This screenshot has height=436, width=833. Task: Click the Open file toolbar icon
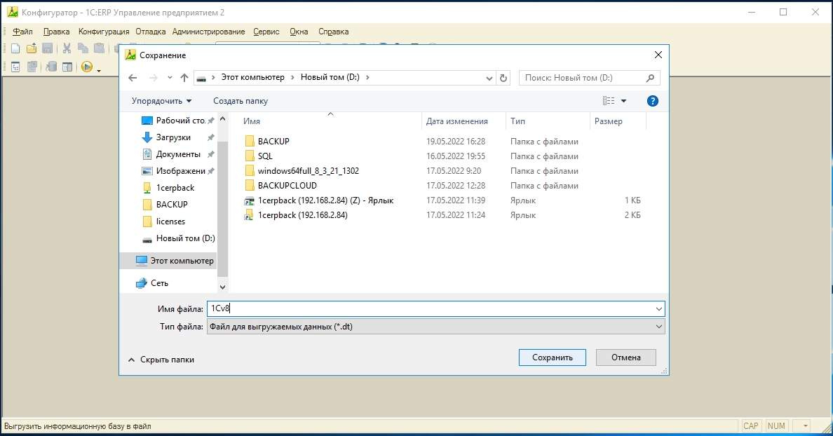tap(32, 49)
